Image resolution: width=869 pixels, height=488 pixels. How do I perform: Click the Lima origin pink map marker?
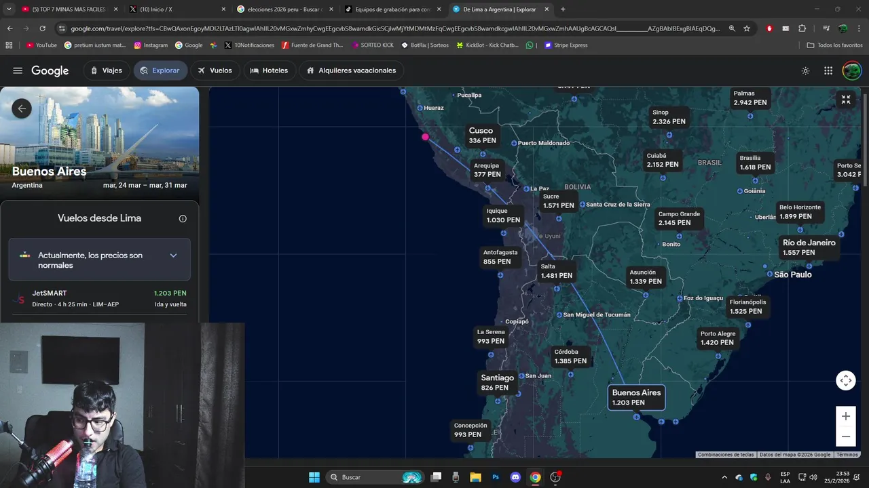425,137
